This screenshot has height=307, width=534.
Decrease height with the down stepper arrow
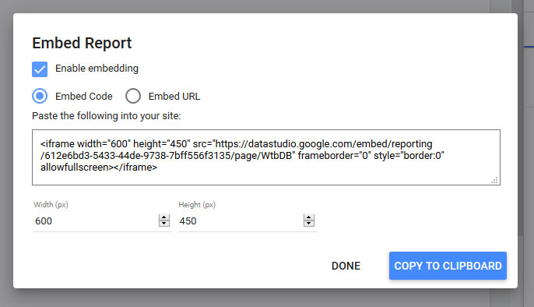308,224
